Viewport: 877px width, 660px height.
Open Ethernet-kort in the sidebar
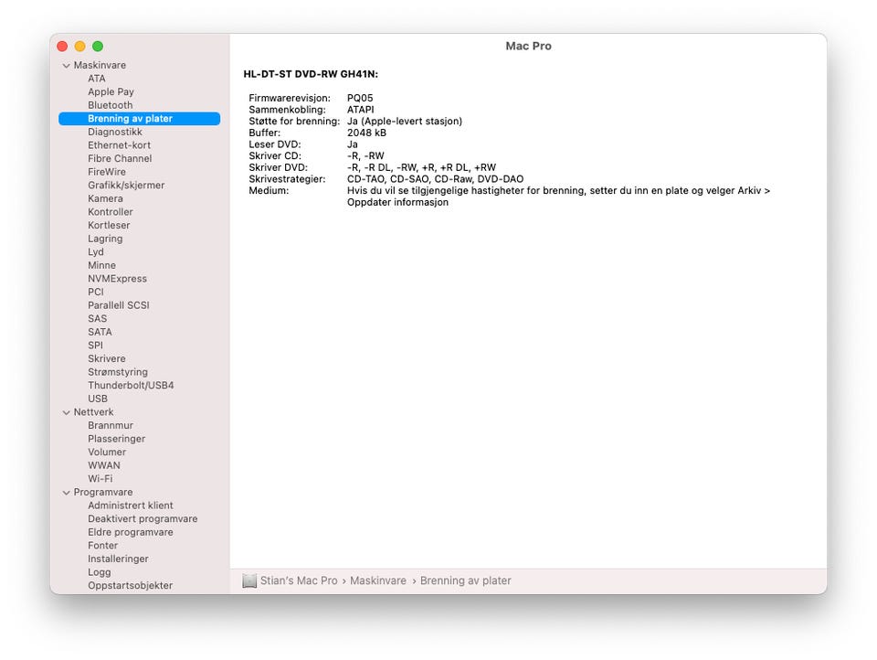[119, 145]
